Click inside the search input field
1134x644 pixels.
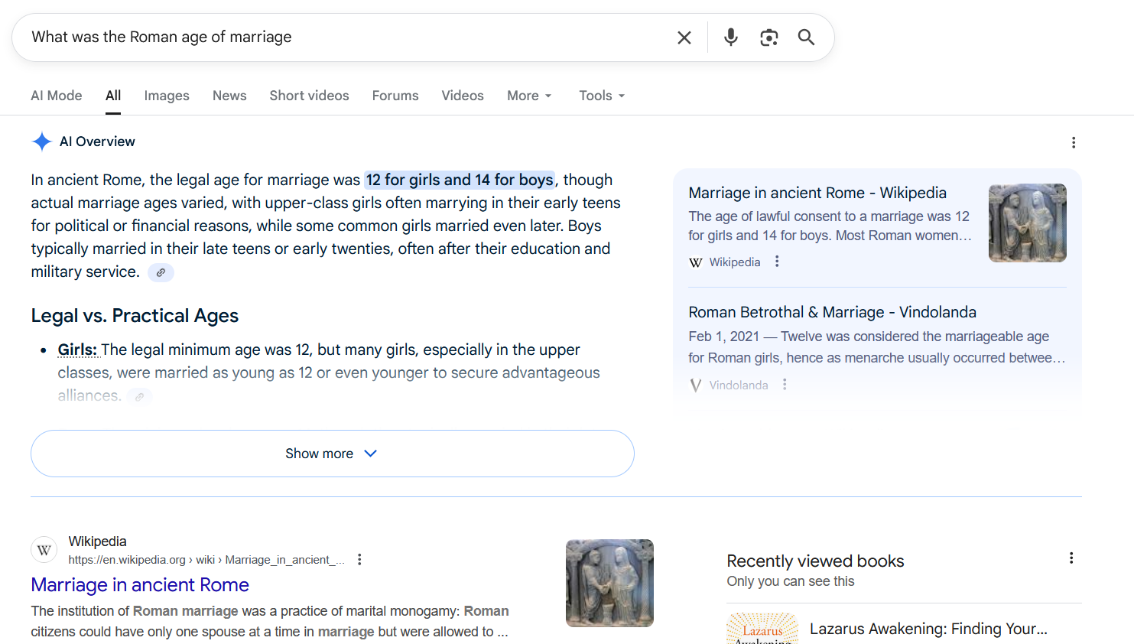(344, 37)
